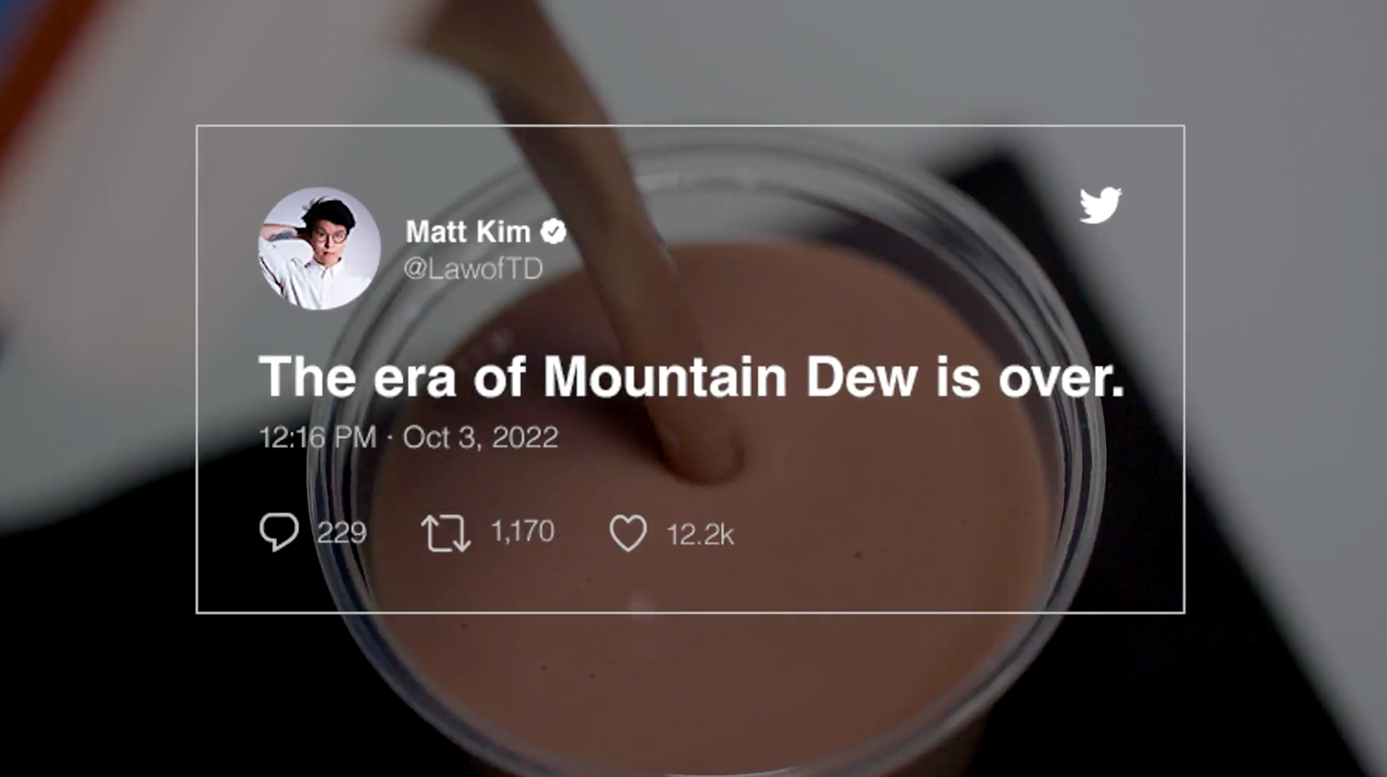This screenshot has height=777, width=1387.
Task: Click the 1,170 retweets count
Action: [522, 531]
